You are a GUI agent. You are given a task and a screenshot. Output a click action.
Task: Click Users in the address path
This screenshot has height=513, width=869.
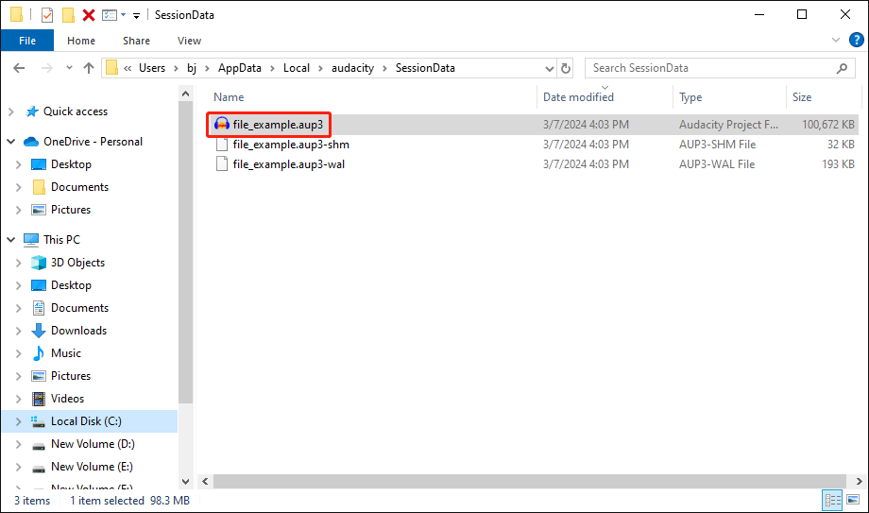point(152,68)
